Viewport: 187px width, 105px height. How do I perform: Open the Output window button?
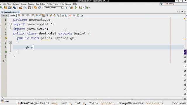coord(5,101)
